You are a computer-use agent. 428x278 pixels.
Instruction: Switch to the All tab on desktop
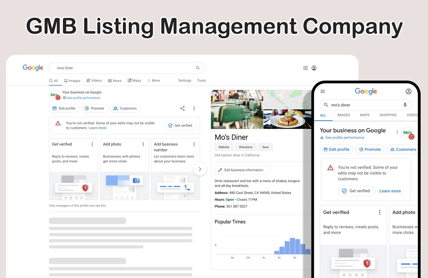pos(53,81)
